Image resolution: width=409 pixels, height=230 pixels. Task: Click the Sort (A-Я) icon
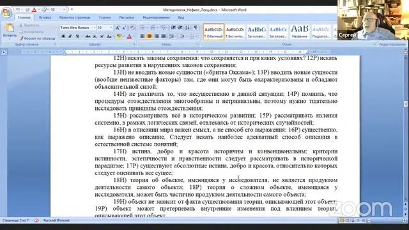click(187, 27)
